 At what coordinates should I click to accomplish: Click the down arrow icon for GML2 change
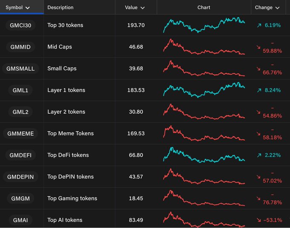point(258,112)
